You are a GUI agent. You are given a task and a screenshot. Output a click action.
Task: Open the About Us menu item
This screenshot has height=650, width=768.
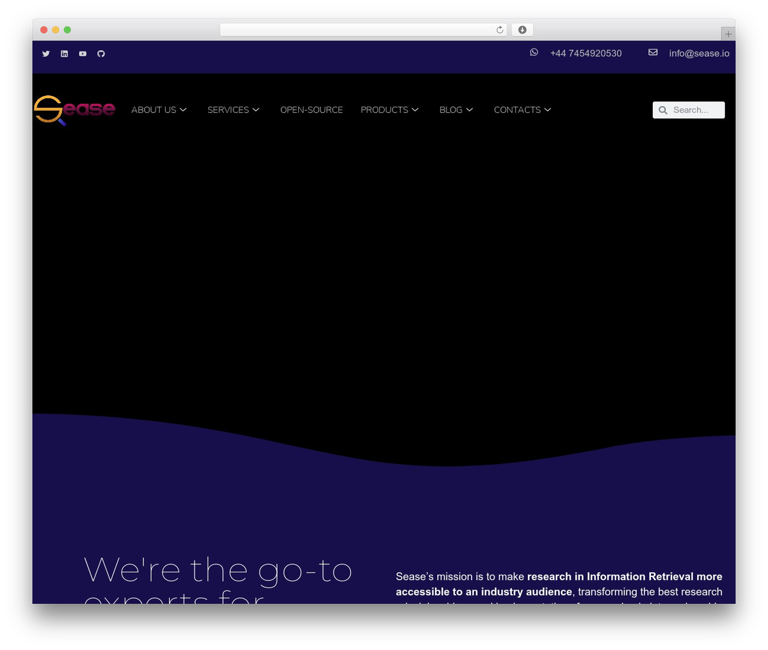154,110
